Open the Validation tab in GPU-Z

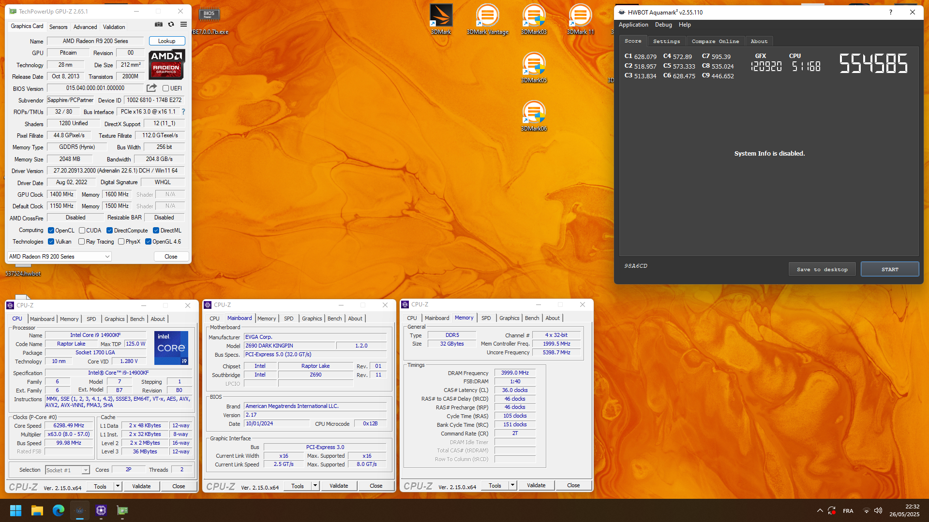pyautogui.click(x=114, y=27)
